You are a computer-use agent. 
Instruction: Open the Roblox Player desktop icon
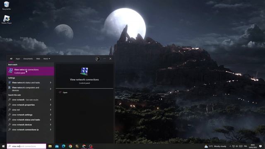(x=7, y=19)
